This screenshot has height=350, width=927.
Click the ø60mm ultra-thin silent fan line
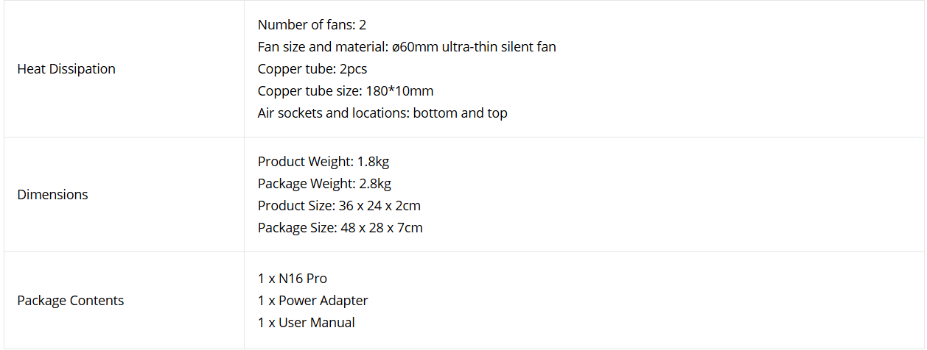coord(407,47)
